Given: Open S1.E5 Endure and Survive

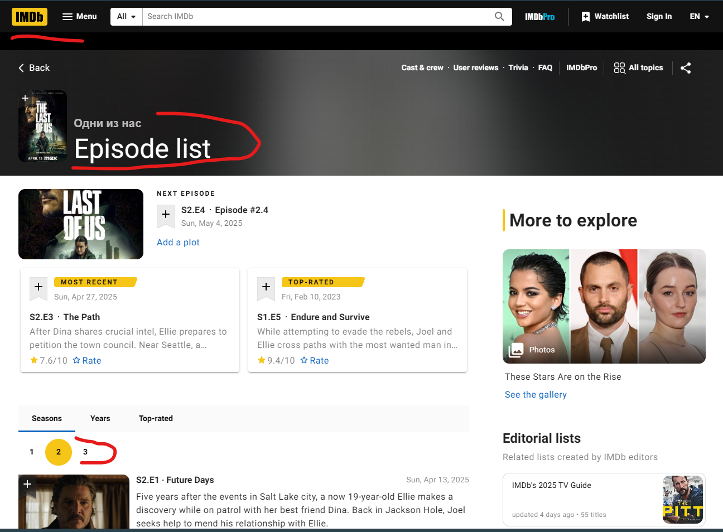Looking at the screenshot, I should pos(314,317).
